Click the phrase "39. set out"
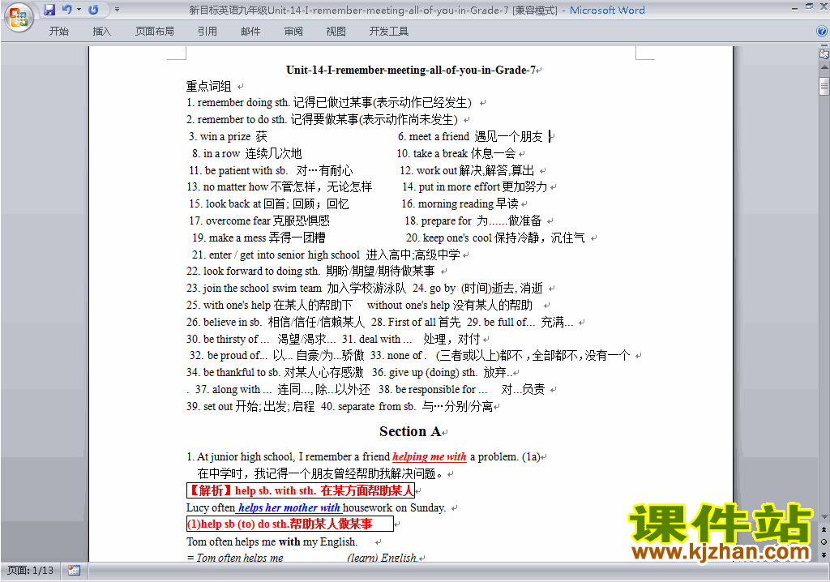 click(x=209, y=406)
